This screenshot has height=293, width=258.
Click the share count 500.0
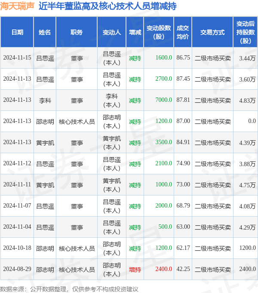165,227
